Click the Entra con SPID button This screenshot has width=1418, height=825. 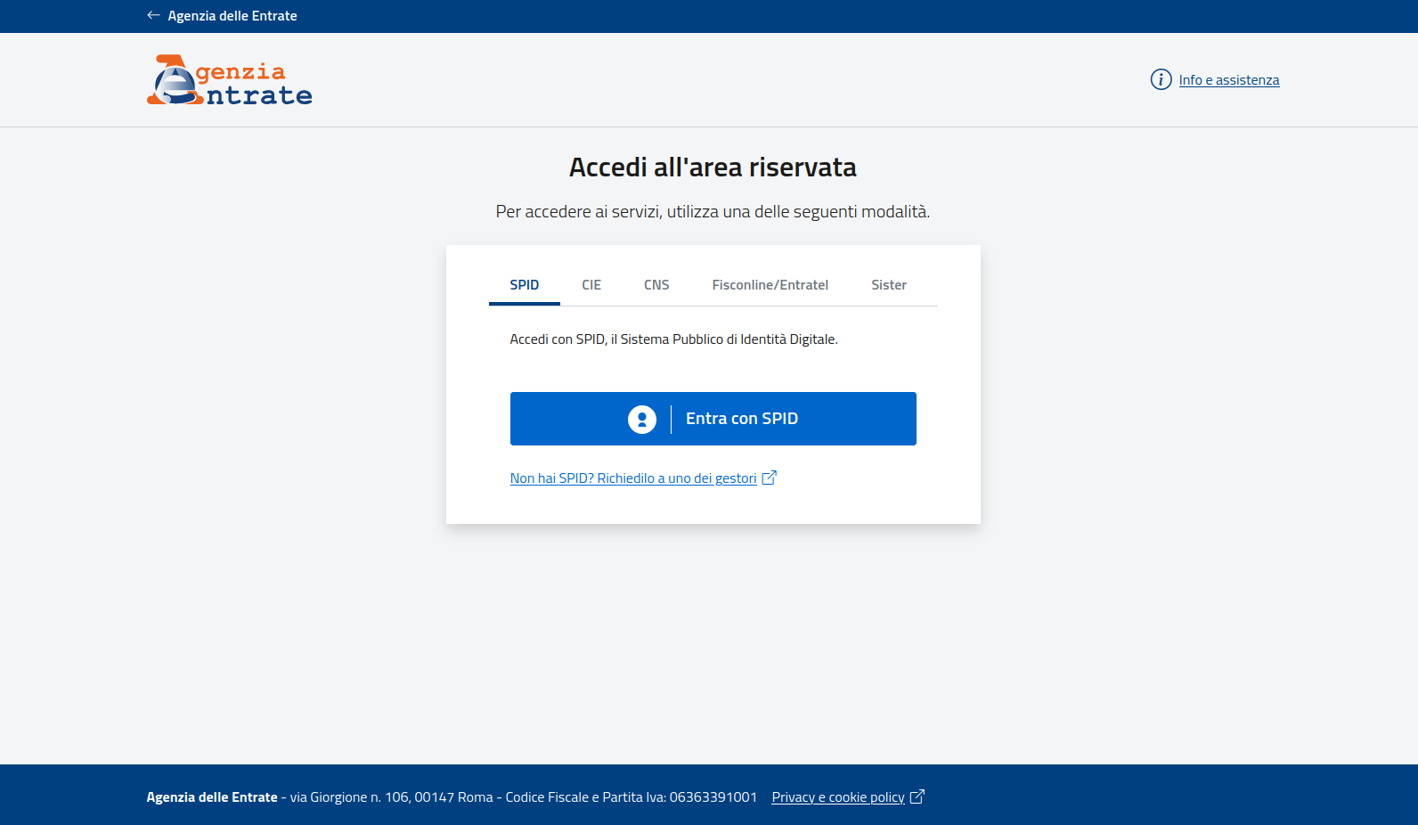pos(713,419)
